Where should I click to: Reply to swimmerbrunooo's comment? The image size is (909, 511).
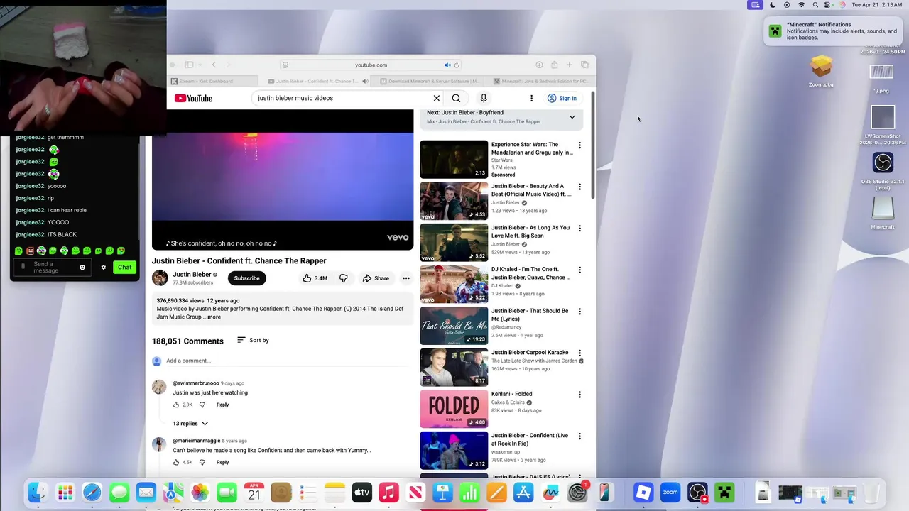(x=222, y=405)
